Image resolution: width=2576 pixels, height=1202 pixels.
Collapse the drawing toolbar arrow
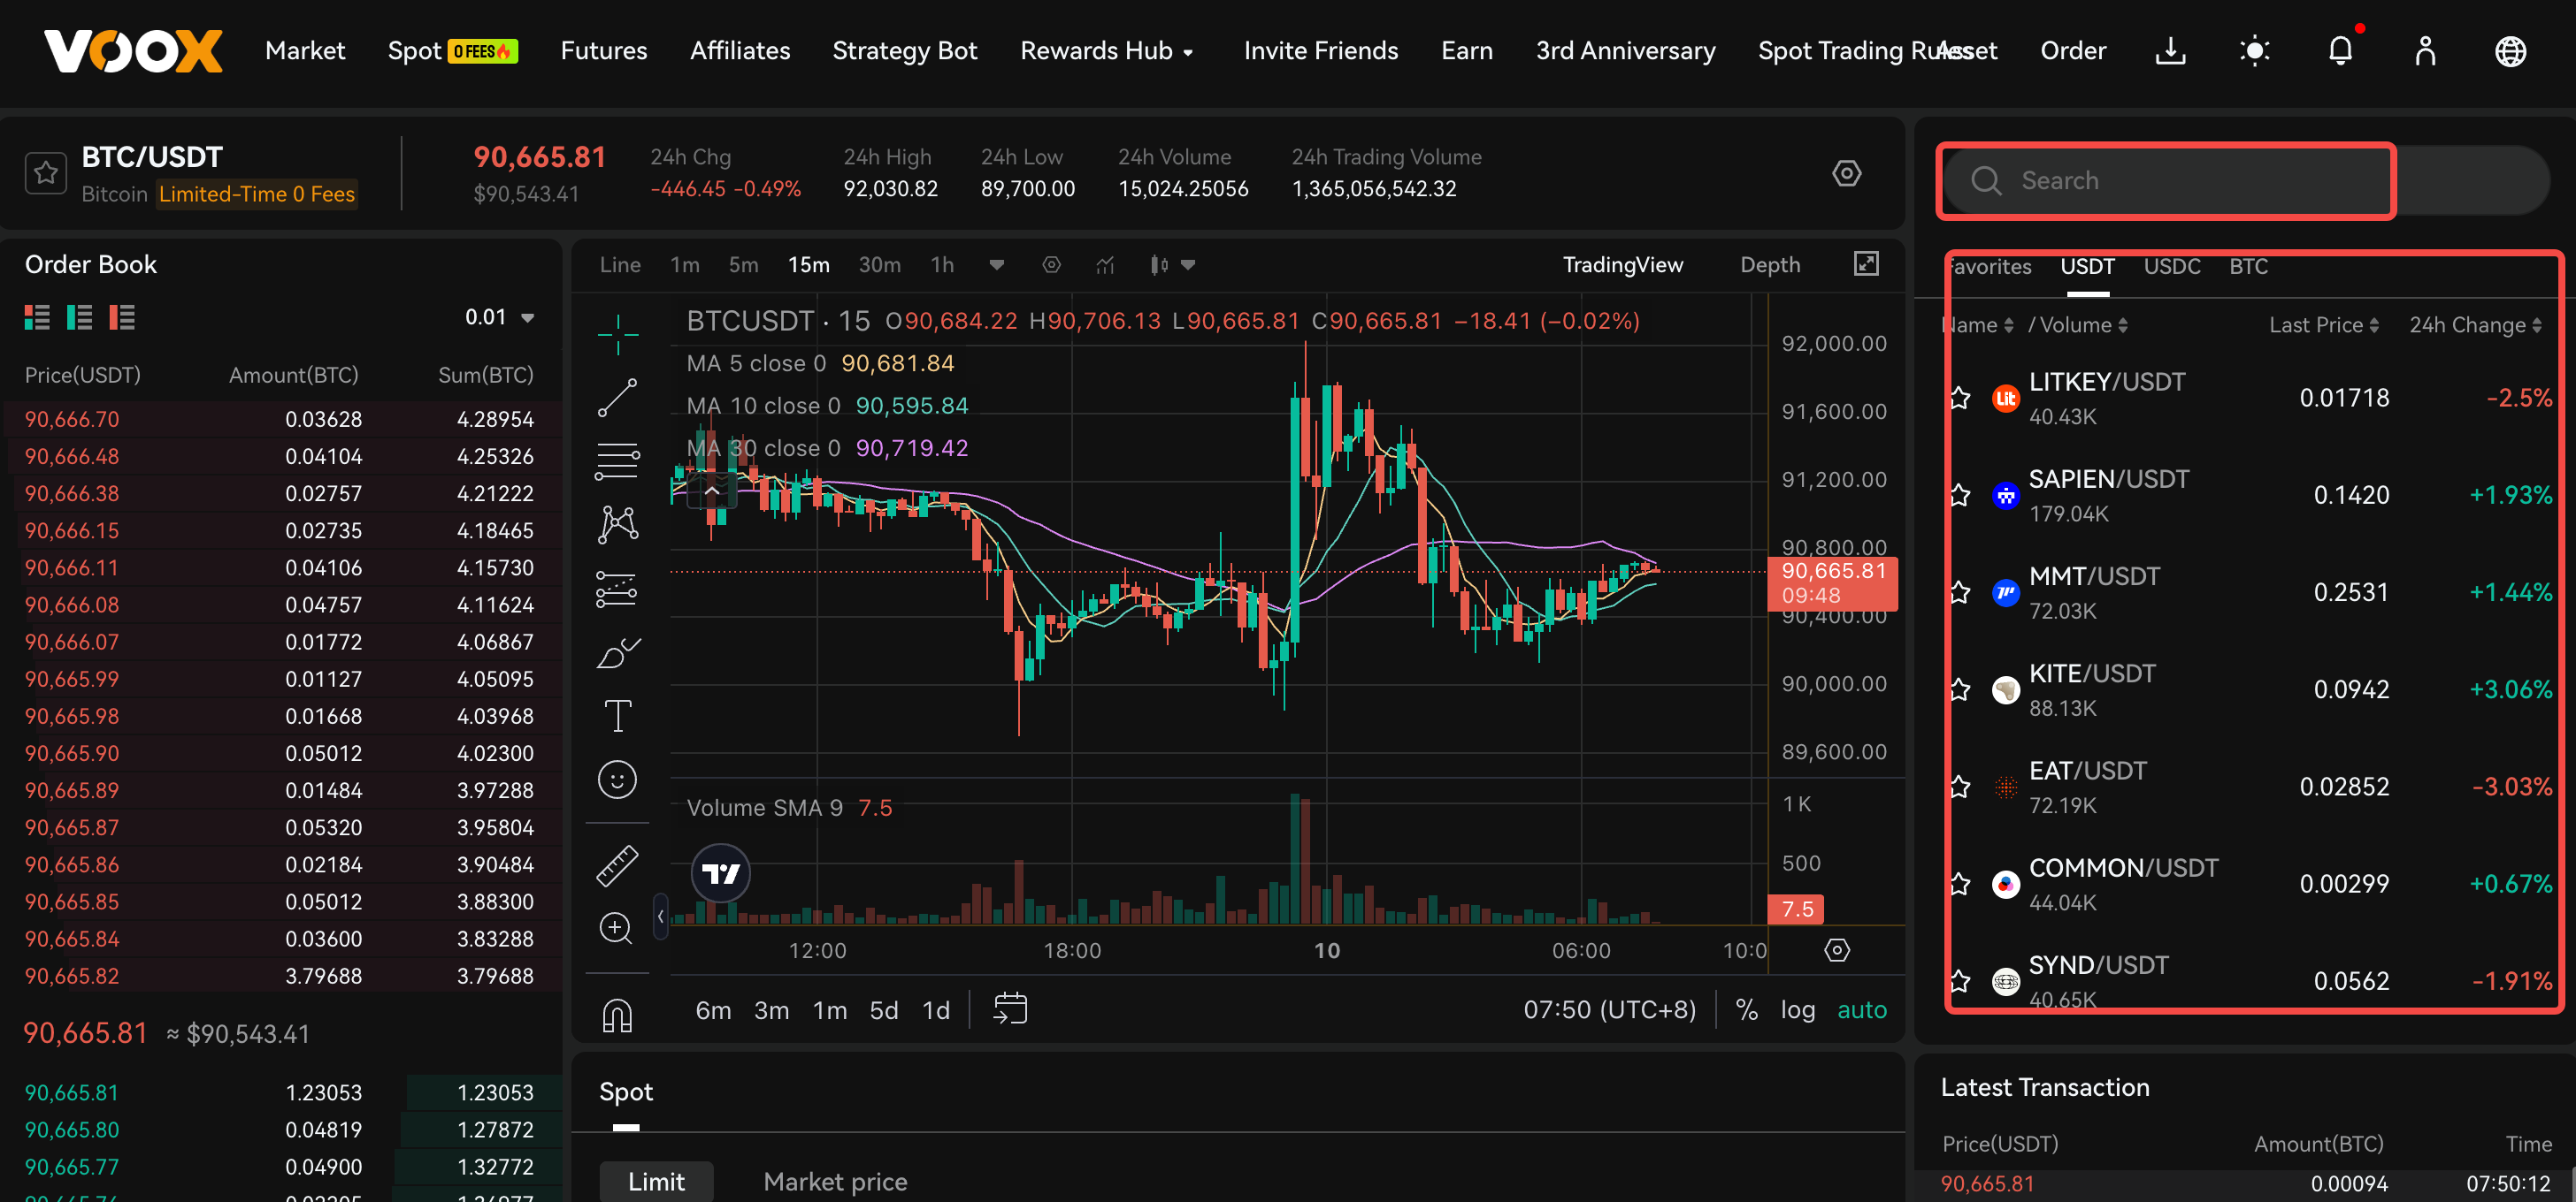point(660,917)
